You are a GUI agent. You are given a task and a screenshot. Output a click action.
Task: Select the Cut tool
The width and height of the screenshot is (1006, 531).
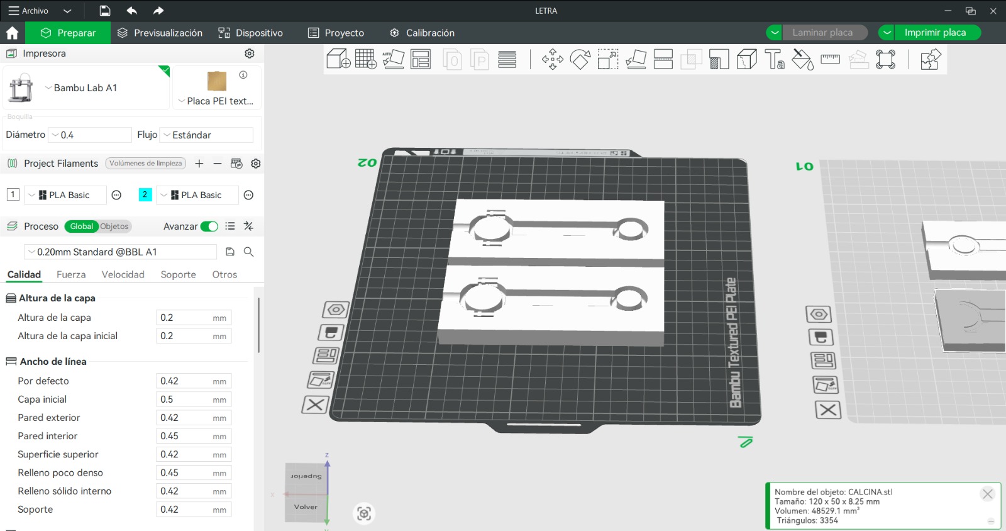point(663,59)
